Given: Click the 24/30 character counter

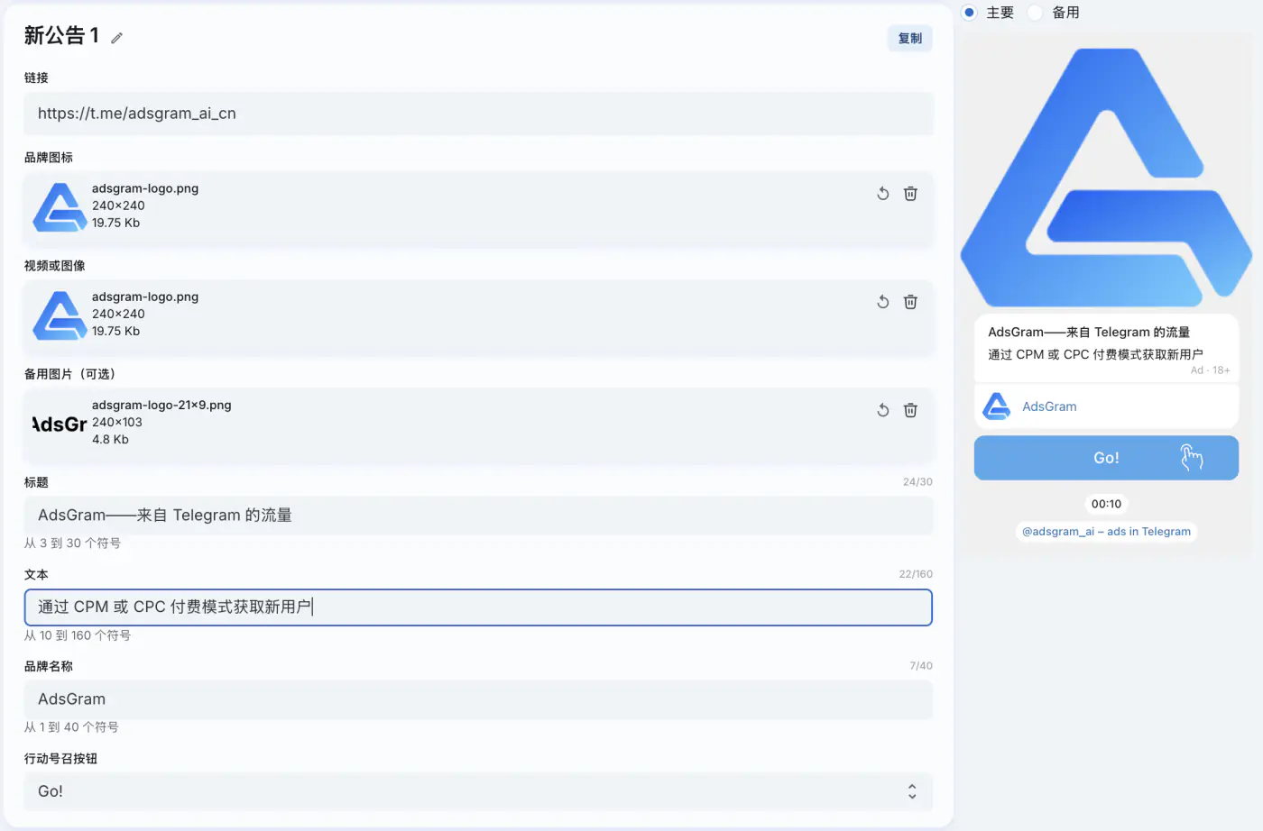Looking at the screenshot, I should [917, 482].
